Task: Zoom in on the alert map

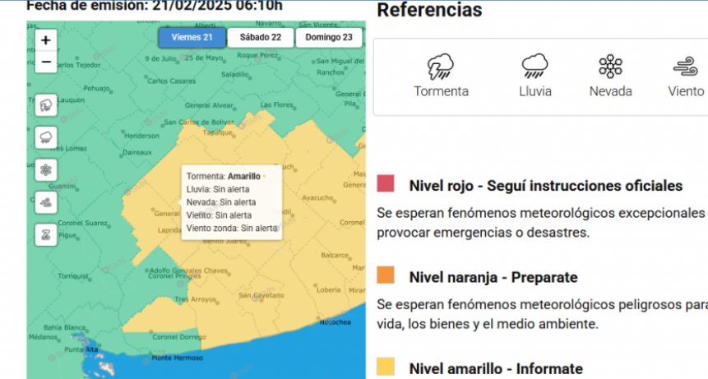Action: point(45,40)
